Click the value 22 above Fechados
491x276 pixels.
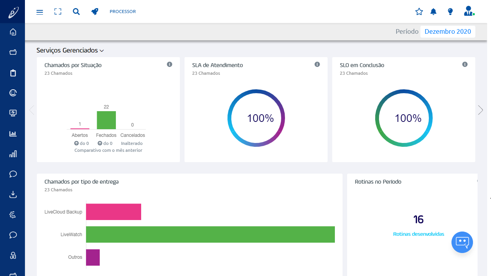click(x=106, y=107)
